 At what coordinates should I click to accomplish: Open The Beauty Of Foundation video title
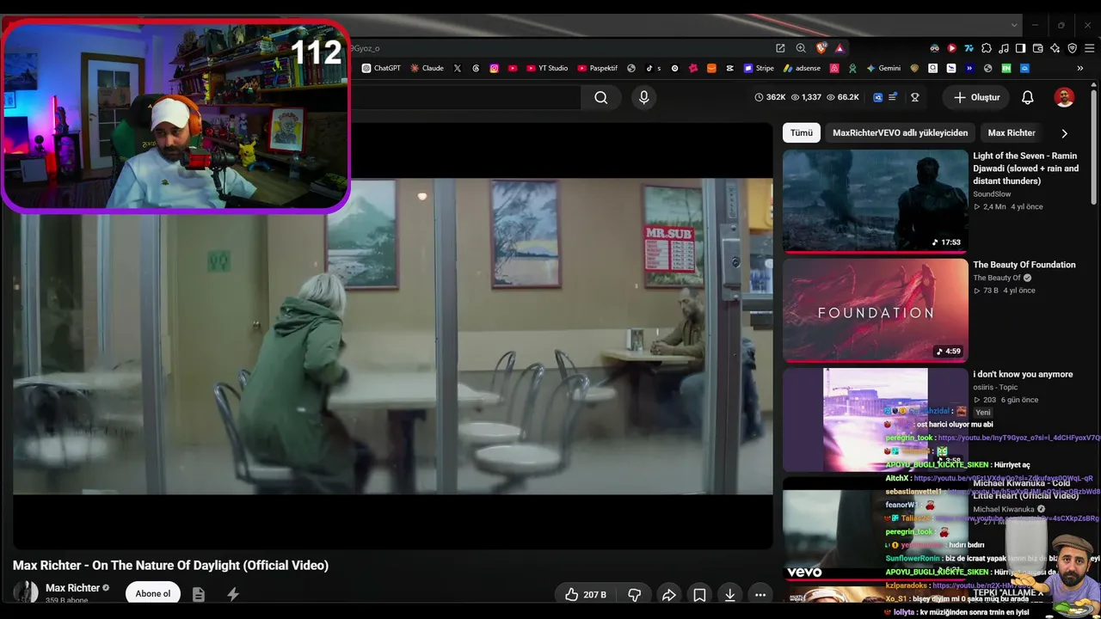coord(1024,265)
